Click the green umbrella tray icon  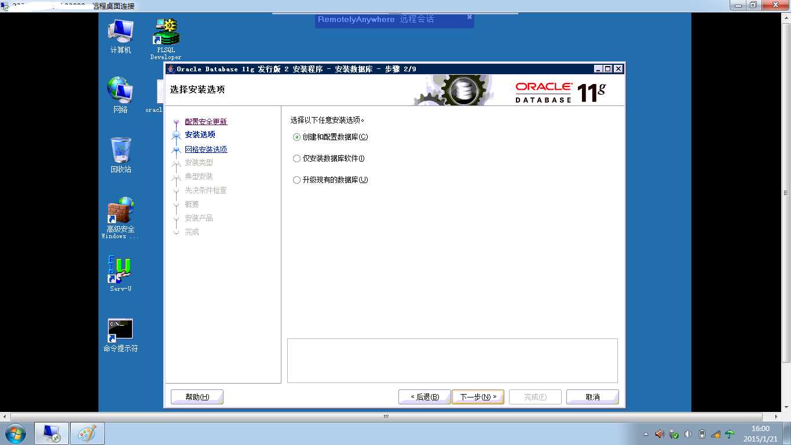[x=730, y=434]
